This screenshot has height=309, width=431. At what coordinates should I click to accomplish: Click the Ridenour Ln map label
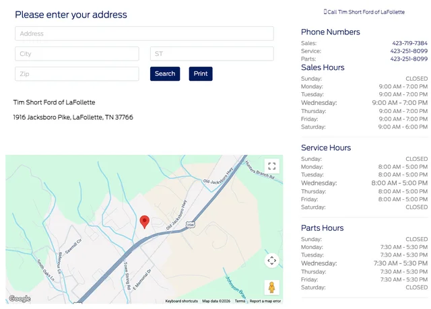pyautogui.click(x=59, y=263)
